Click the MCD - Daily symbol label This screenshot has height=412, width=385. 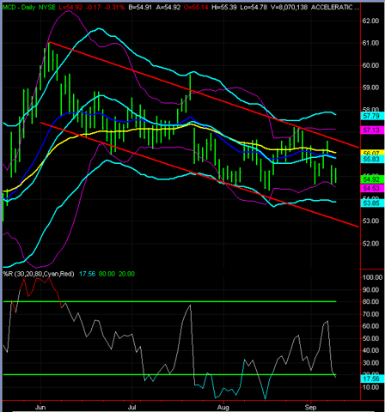pyautogui.click(x=19, y=7)
